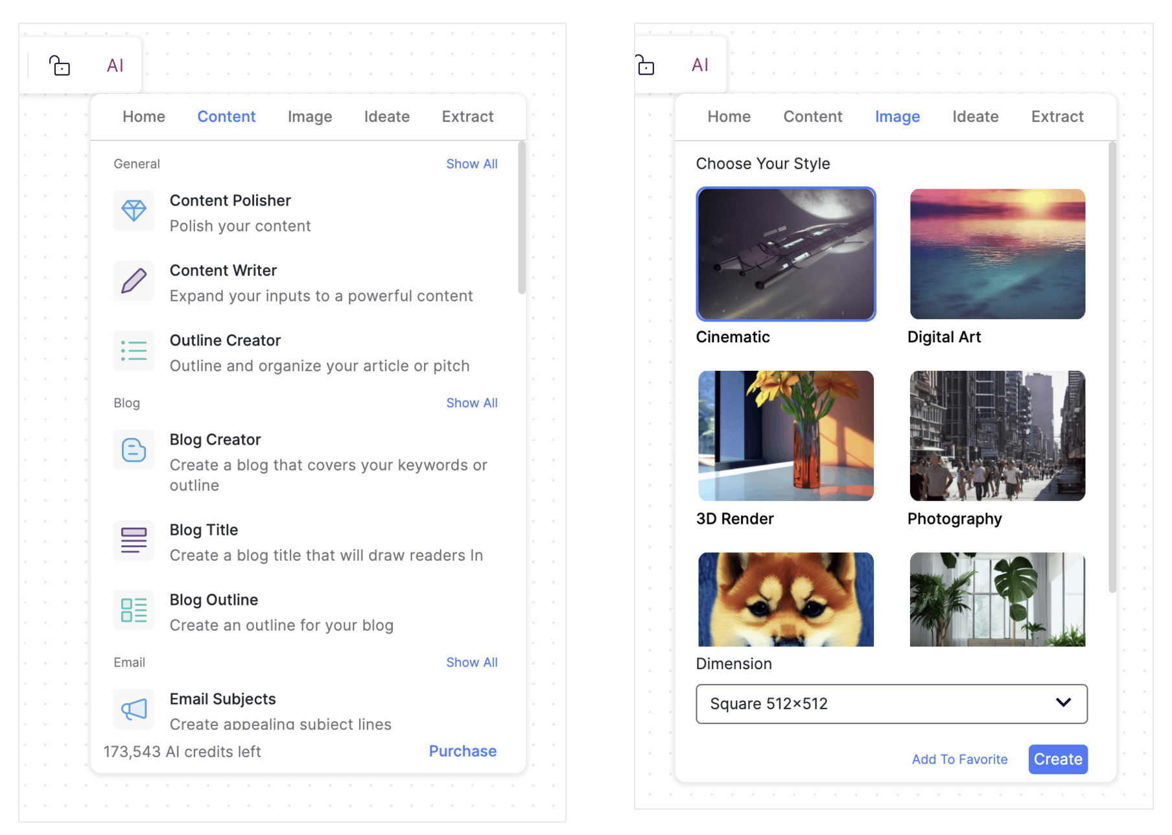Open the Home tab in right panel
Viewport: 1172px width, 835px height.
coord(729,117)
